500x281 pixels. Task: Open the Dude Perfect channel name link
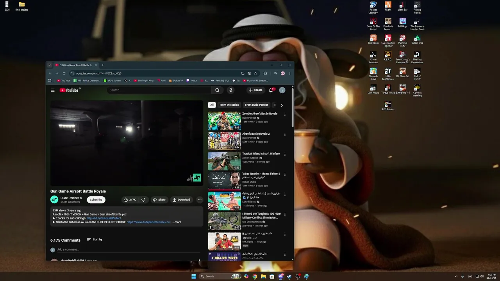coord(70,198)
